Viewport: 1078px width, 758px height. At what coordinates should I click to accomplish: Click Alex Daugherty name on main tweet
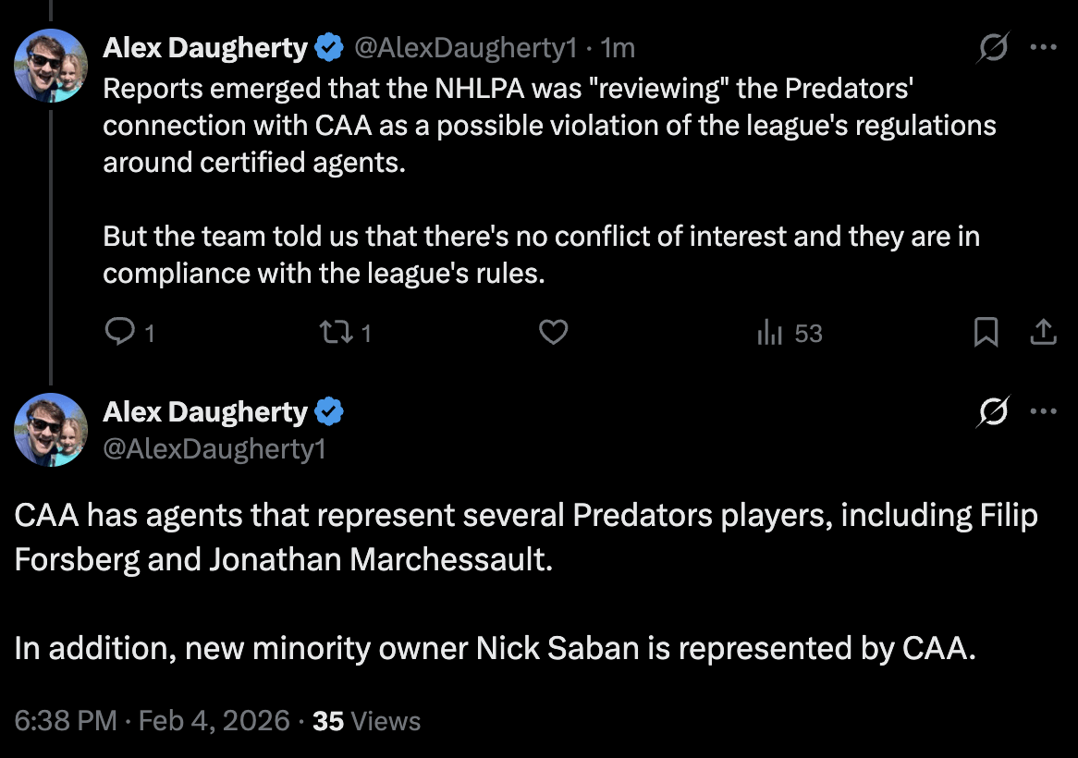click(204, 411)
